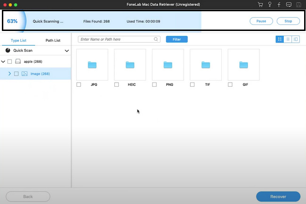Viewport: 306px width, 204px height.
Task: Click the register key icon
Action: click(270, 5)
